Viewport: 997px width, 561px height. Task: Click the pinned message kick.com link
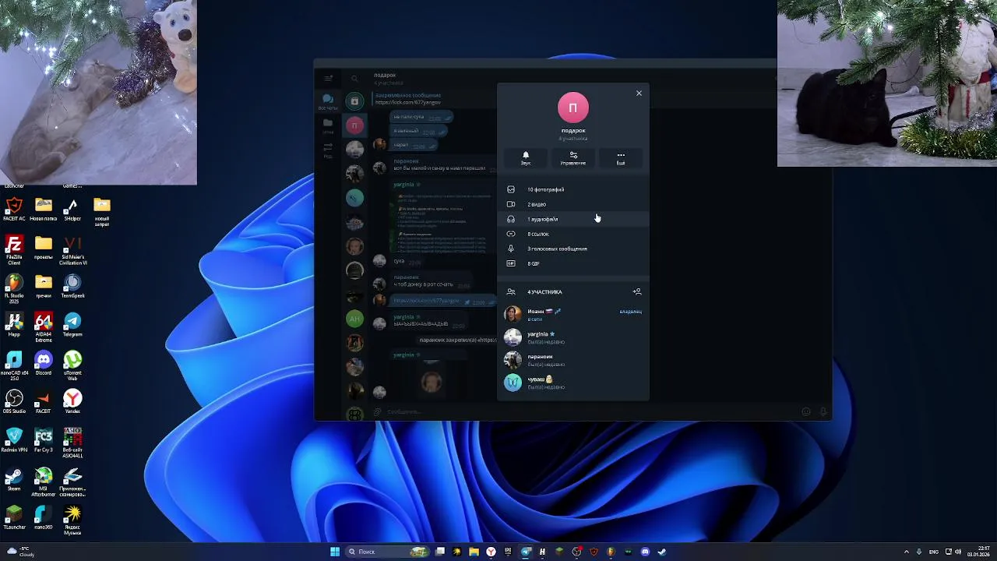(x=408, y=102)
